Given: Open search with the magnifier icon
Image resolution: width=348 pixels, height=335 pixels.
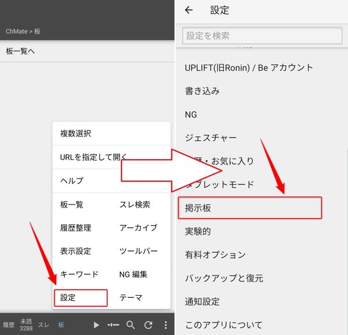Looking at the screenshot, I should pos(130,325).
